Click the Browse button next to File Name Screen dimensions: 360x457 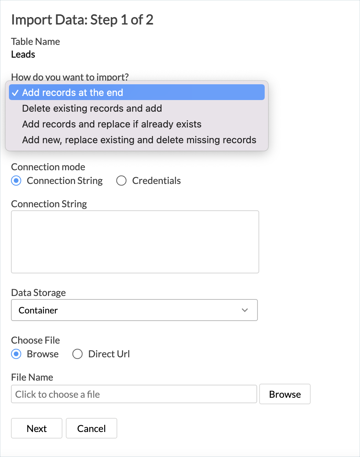[x=285, y=394]
